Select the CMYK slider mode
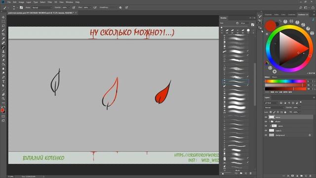The height and width of the screenshot is (178, 316). pos(285,92)
